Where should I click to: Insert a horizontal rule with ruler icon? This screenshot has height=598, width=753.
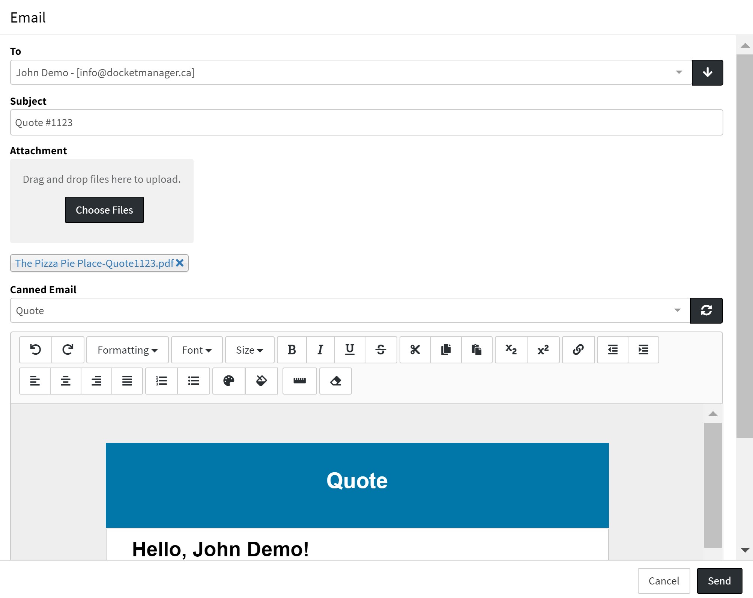299,381
